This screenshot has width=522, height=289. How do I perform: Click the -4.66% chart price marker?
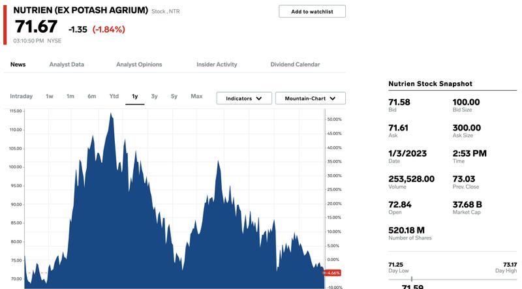tap(332, 273)
